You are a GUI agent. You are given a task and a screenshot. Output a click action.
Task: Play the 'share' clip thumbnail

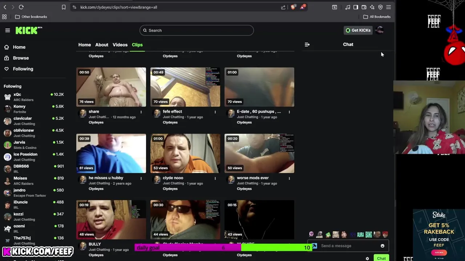(111, 87)
